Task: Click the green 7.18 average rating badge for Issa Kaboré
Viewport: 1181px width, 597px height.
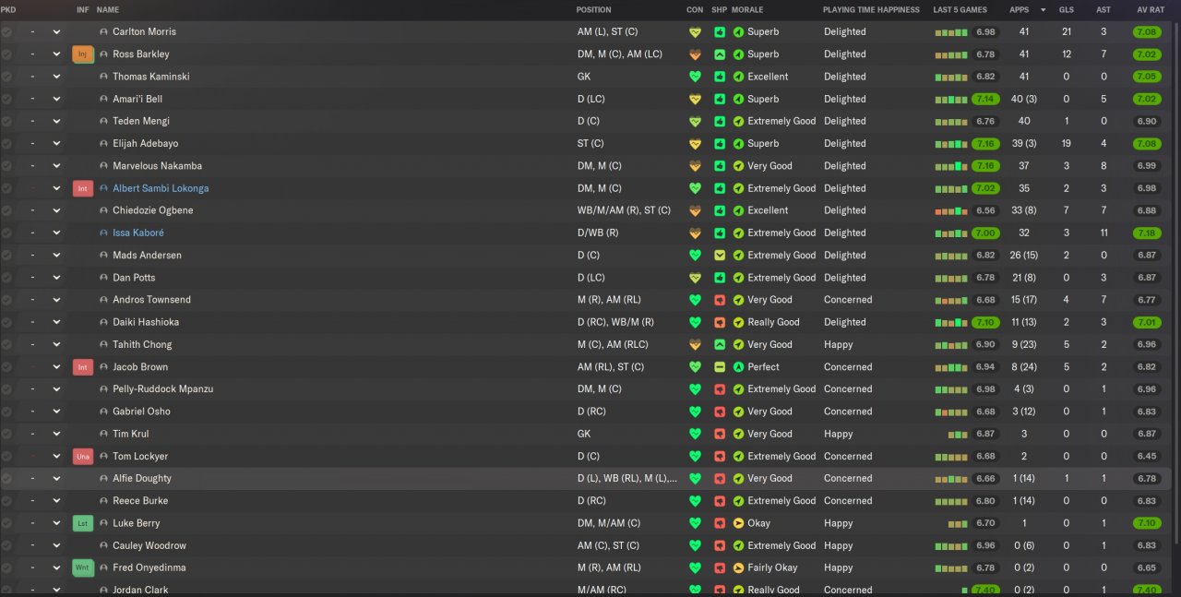Action: pos(1147,233)
